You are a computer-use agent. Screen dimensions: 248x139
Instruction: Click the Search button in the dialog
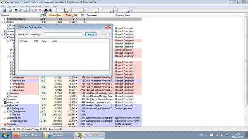click(91, 34)
